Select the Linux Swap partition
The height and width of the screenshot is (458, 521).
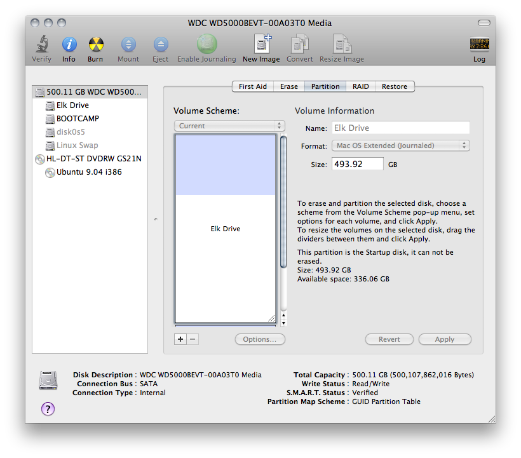pos(90,145)
